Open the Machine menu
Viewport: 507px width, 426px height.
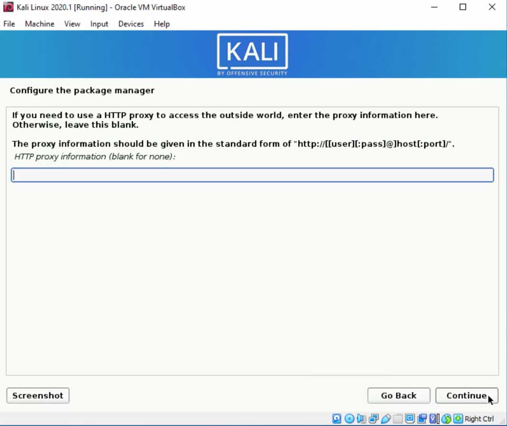click(x=40, y=24)
